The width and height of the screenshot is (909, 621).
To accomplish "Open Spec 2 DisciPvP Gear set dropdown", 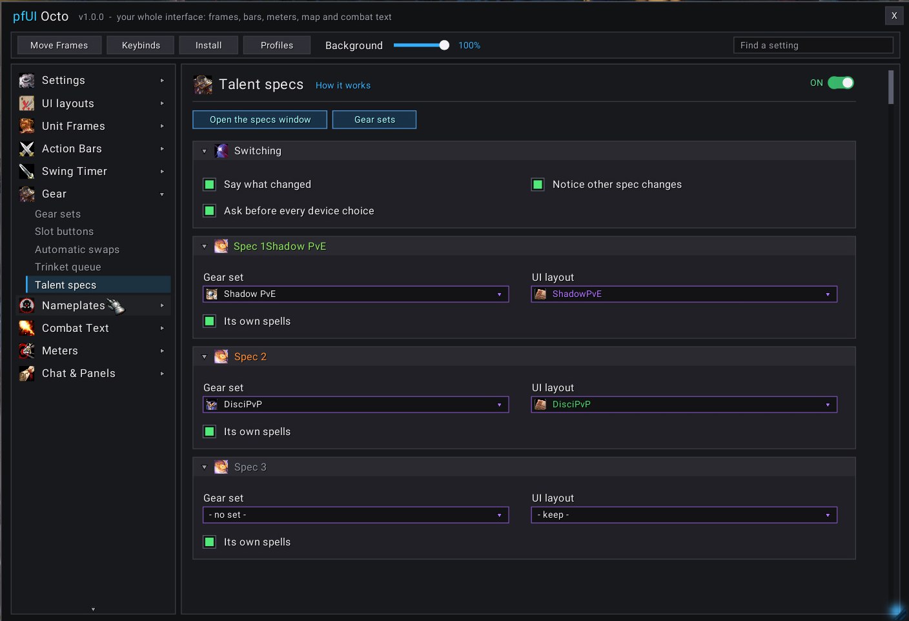I will tap(356, 405).
